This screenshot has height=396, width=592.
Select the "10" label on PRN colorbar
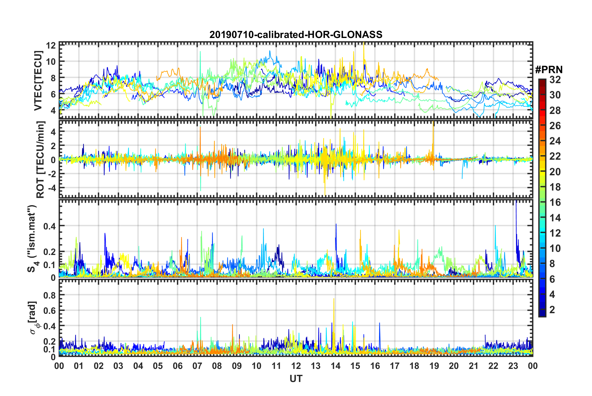(555, 248)
